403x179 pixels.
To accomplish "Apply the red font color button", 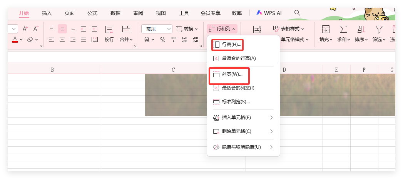I will point(15,40).
